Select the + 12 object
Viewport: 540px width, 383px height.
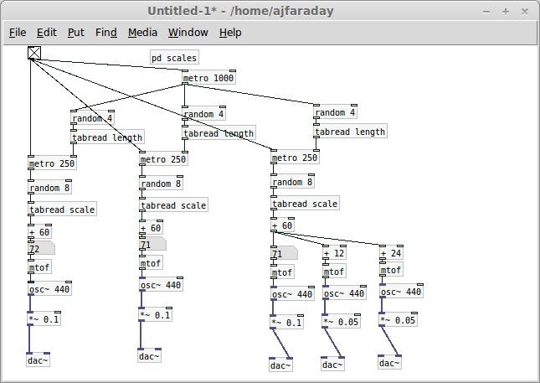click(x=334, y=253)
